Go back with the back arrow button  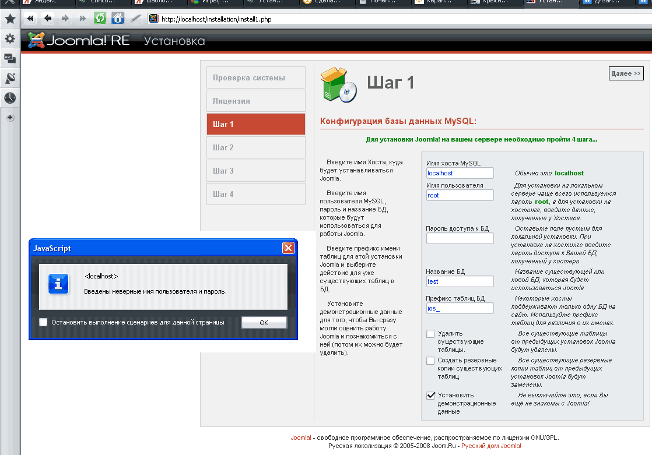(x=48, y=18)
